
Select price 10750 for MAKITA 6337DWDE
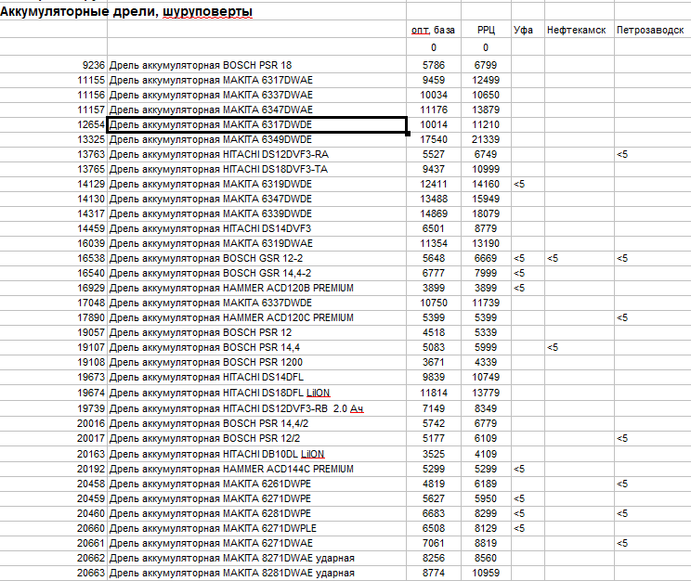point(434,303)
